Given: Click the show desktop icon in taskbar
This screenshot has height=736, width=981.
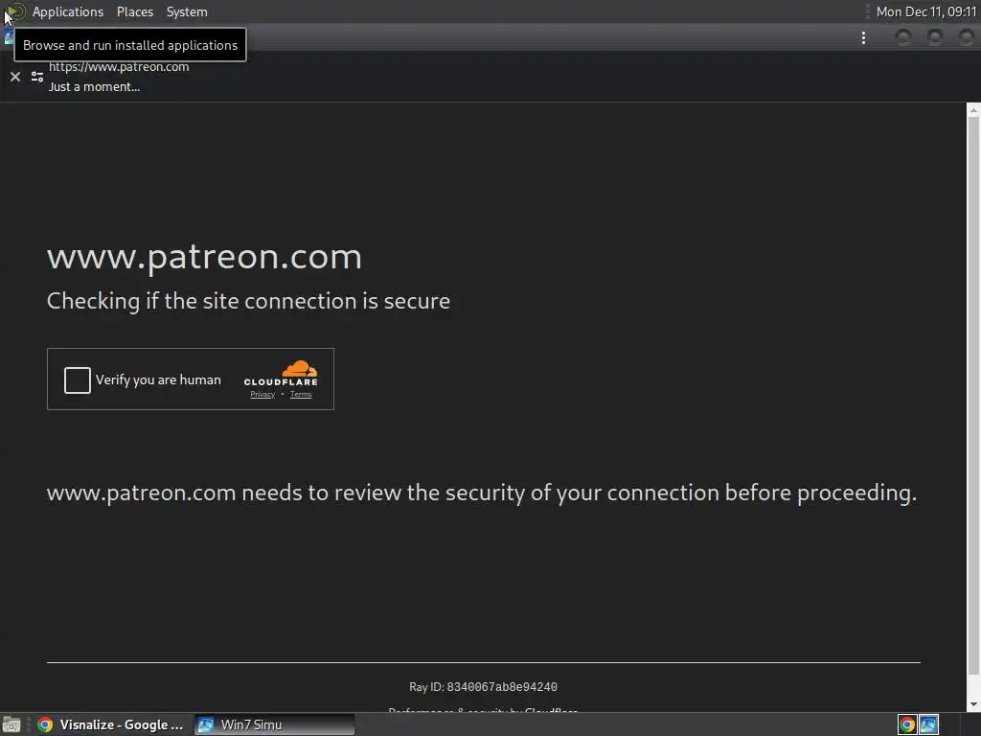Looking at the screenshot, I should [11, 724].
